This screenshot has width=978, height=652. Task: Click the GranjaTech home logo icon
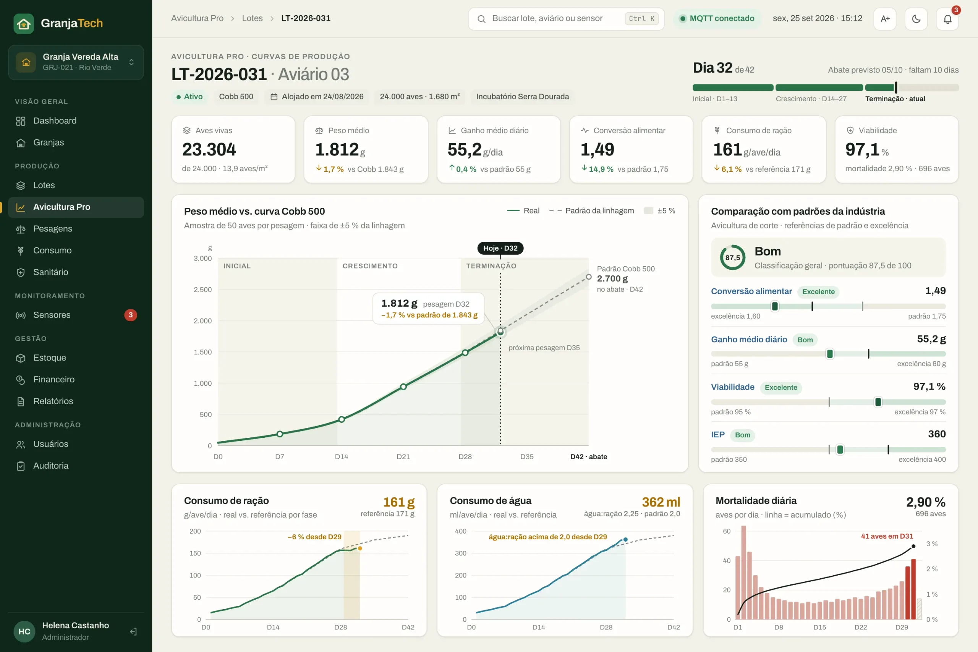(x=24, y=24)
